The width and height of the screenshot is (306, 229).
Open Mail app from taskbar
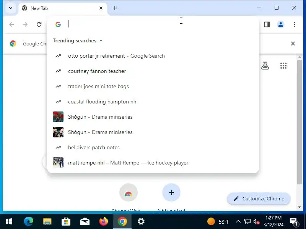click(85, 221)
